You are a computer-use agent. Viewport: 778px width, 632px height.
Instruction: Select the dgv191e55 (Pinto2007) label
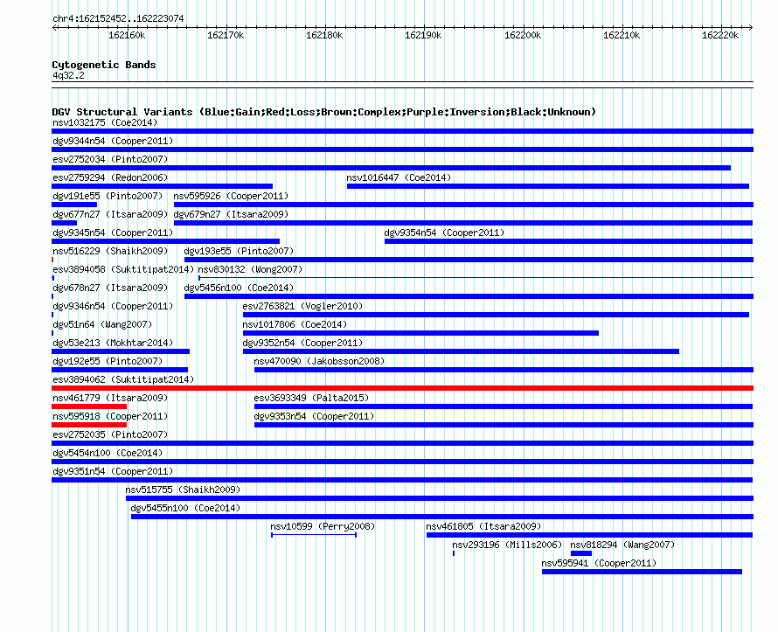[108, 196]
